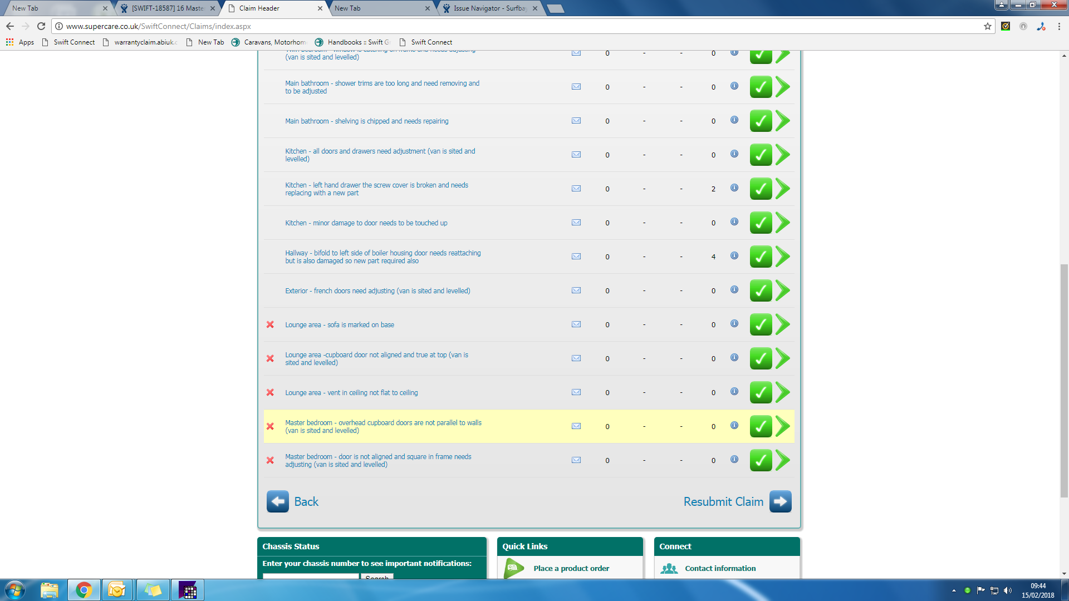Bookmark page with star icon
This screenshot has width=1069, height=601.
pos(987,26)
